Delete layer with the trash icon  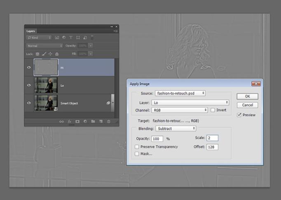tap(109, 121)
